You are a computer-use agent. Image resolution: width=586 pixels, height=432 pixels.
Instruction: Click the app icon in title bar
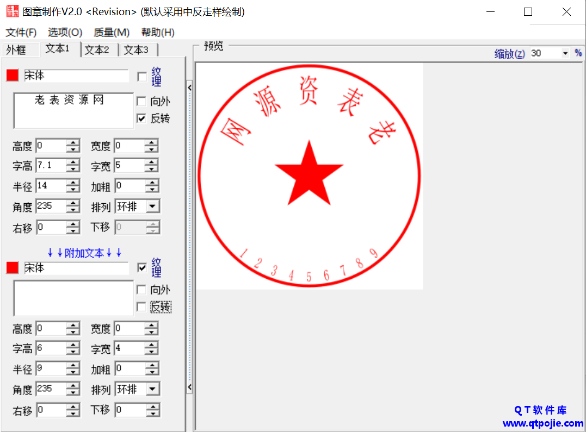tap(13, 11)
